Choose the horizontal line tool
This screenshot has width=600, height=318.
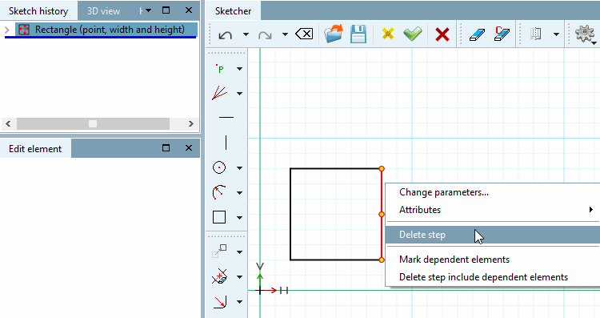[226, 117]
